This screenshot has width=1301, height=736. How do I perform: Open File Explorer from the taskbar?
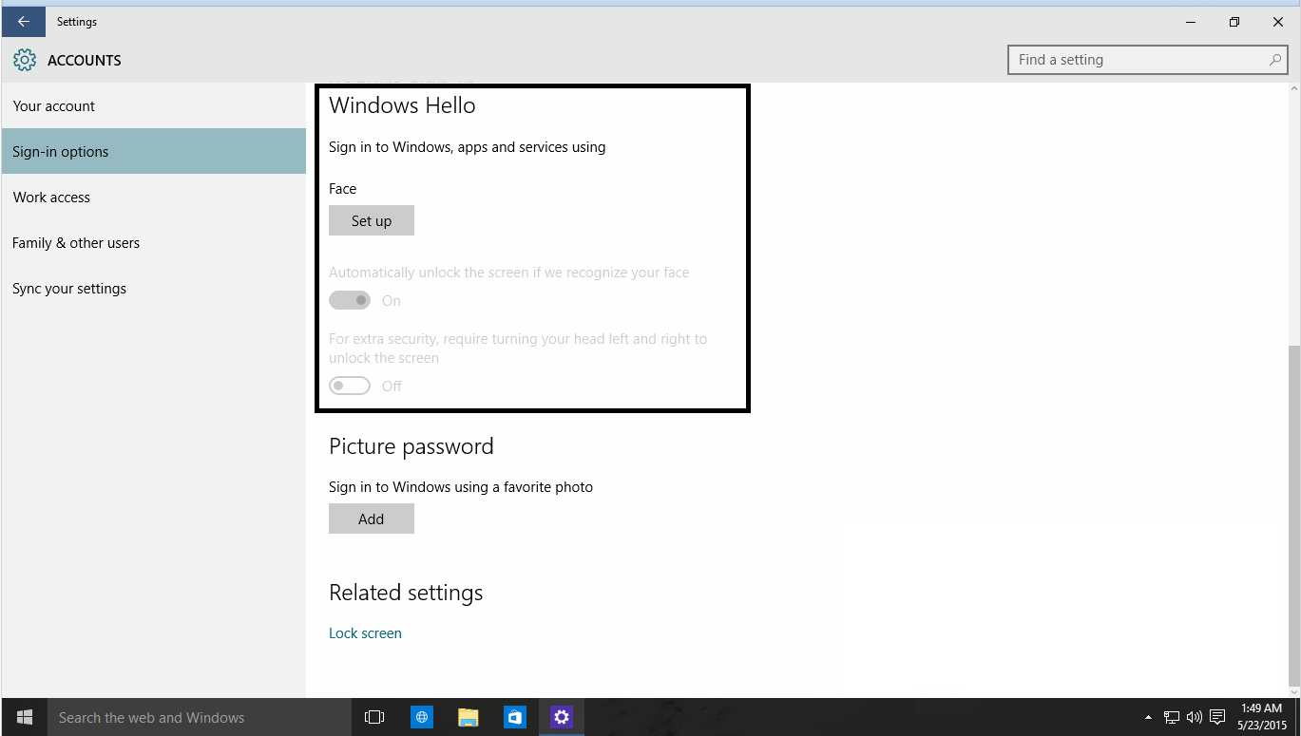tap(468, 717)
